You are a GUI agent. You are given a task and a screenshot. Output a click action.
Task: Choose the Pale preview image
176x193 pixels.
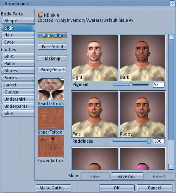pos(95,114)
